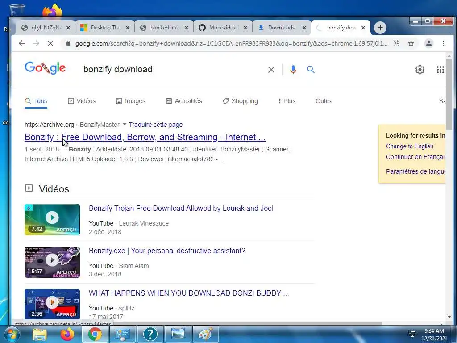Viewport: 457px width, 343px height.
Task: Click the browser forward arrow
Action: click(x=36, y=43)
